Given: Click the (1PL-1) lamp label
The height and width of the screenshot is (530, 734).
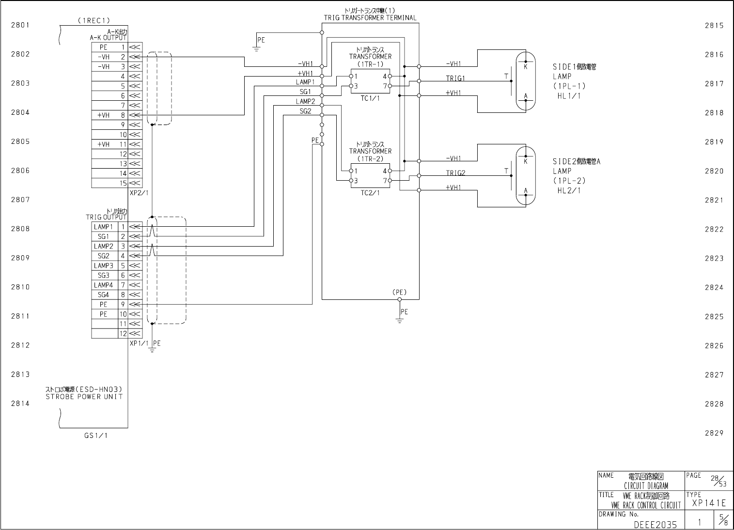Looking at the screenshot, I should pyautogui.click(x=569, y=86).
